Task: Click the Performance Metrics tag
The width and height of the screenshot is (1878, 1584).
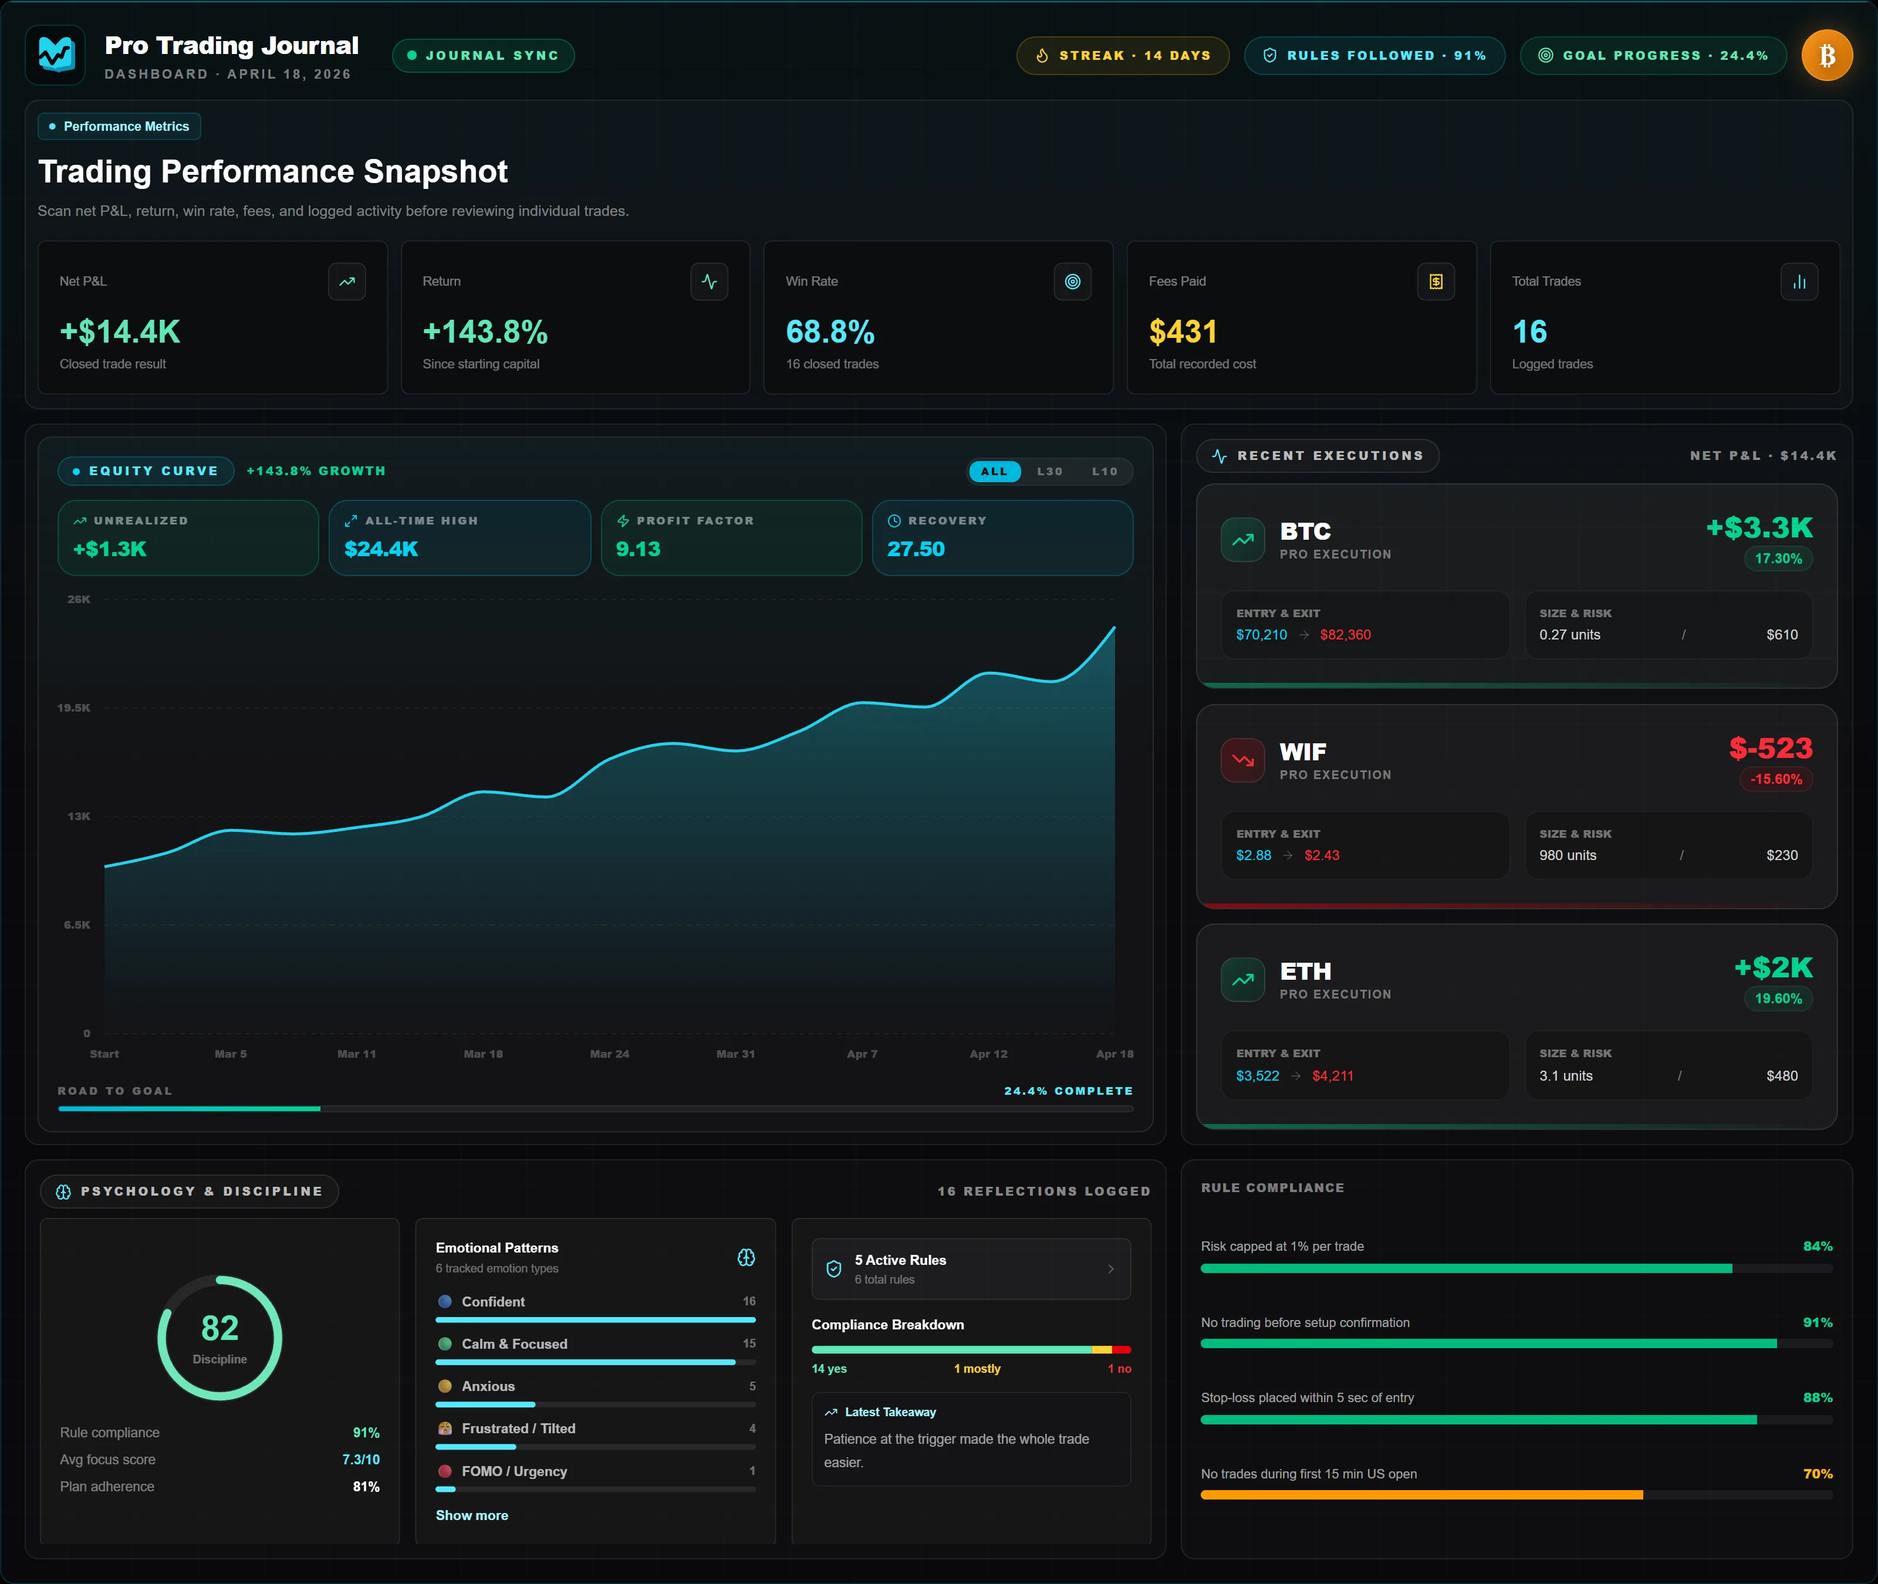Action: [120, 127]
